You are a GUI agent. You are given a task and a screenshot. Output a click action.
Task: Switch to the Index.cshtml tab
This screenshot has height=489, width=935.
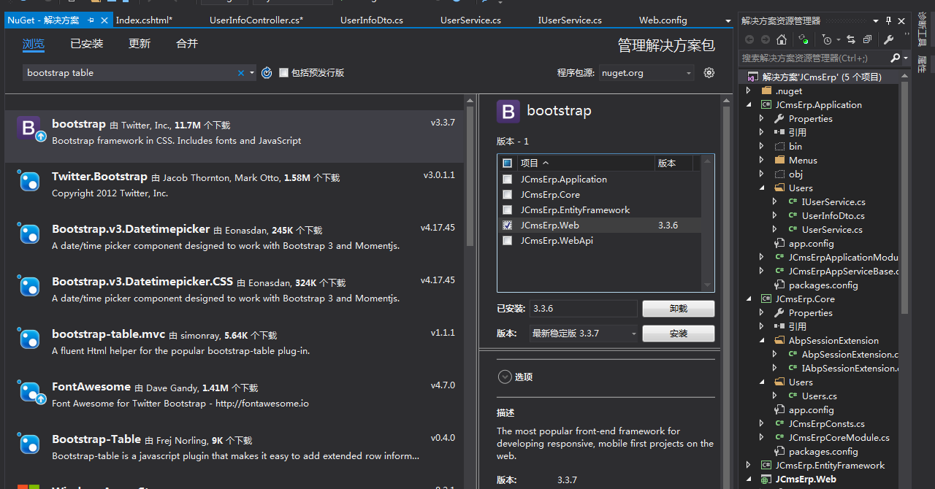click(x=145, y=20)
